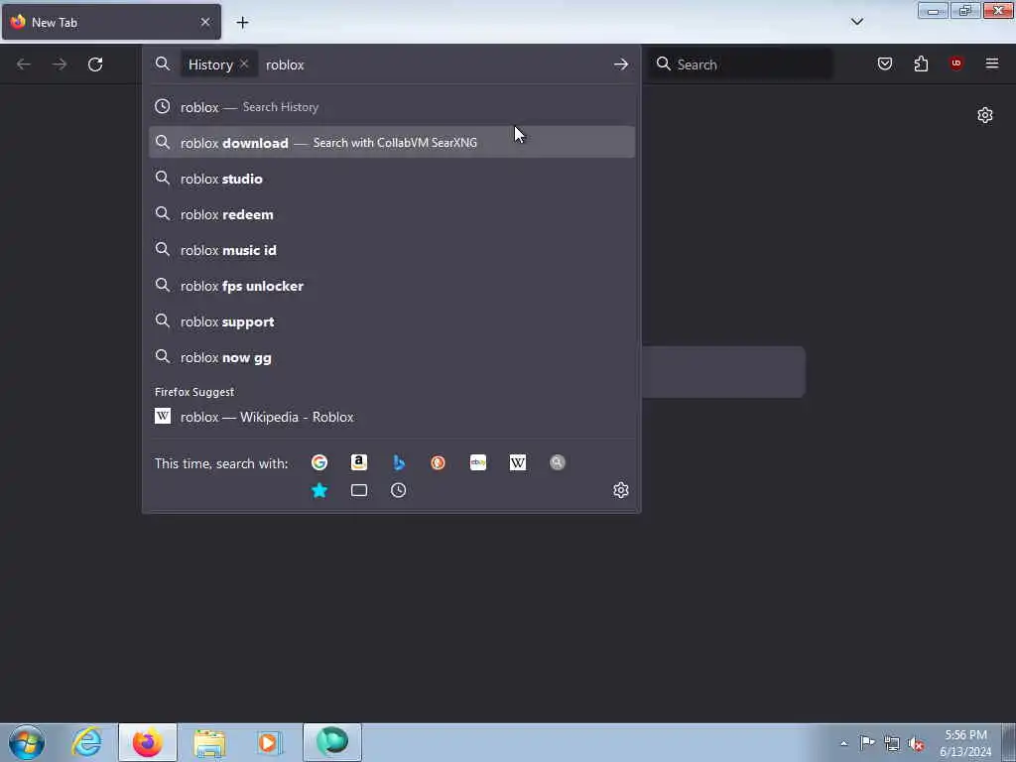Open Save to Pocket button
1016x762 pixels.
885,63
